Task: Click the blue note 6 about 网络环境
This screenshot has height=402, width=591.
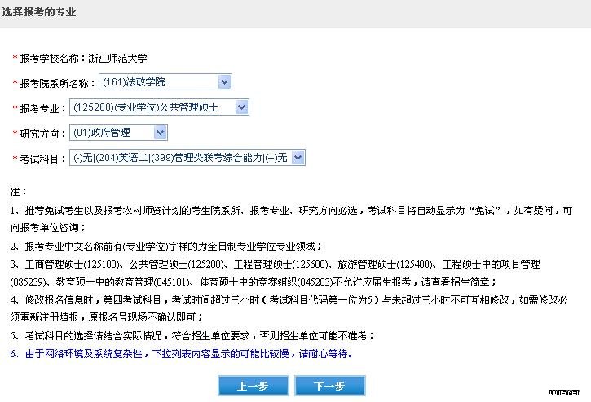Action: (182, 355)
